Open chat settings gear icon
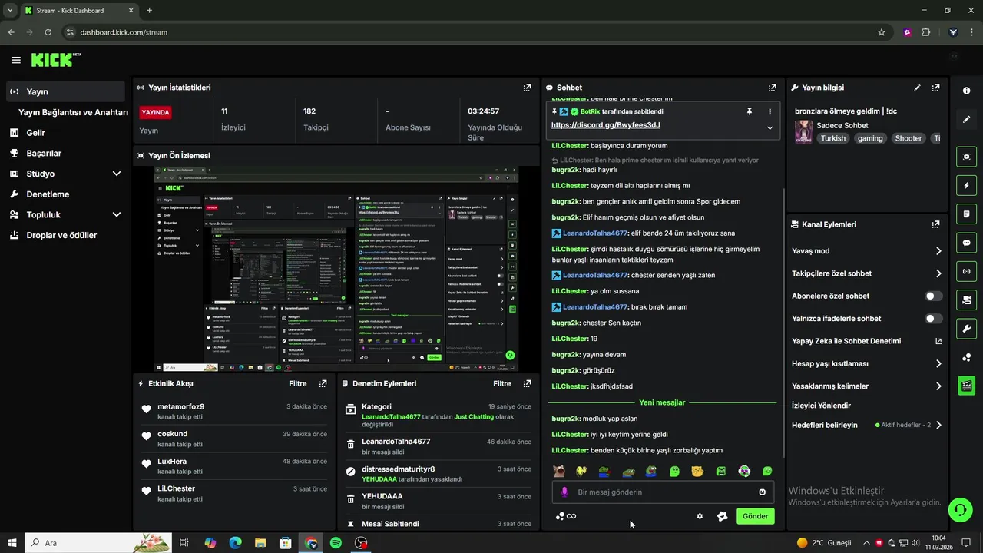The width and height of the screenshot is (983, 553). coord(700,516)
